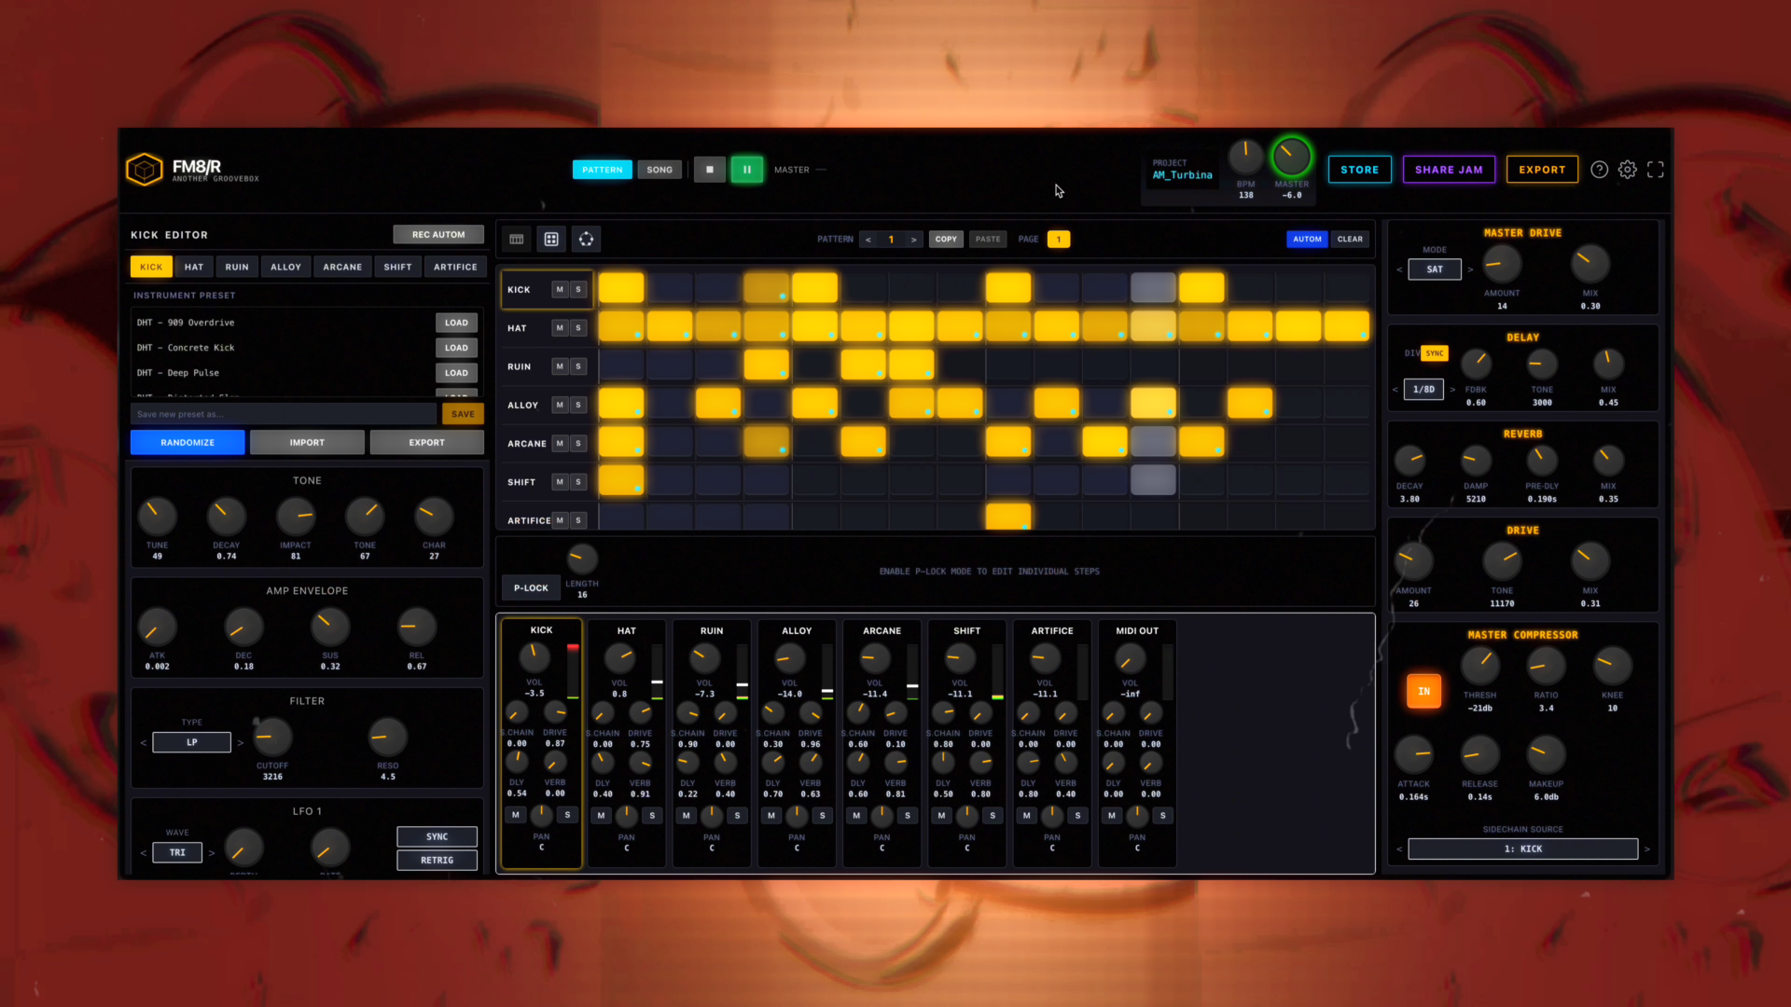This screenshot has width=1791, height=1007.
Task: Enter fullscreen with the expand icon
Action: [x=1655, y=170]
